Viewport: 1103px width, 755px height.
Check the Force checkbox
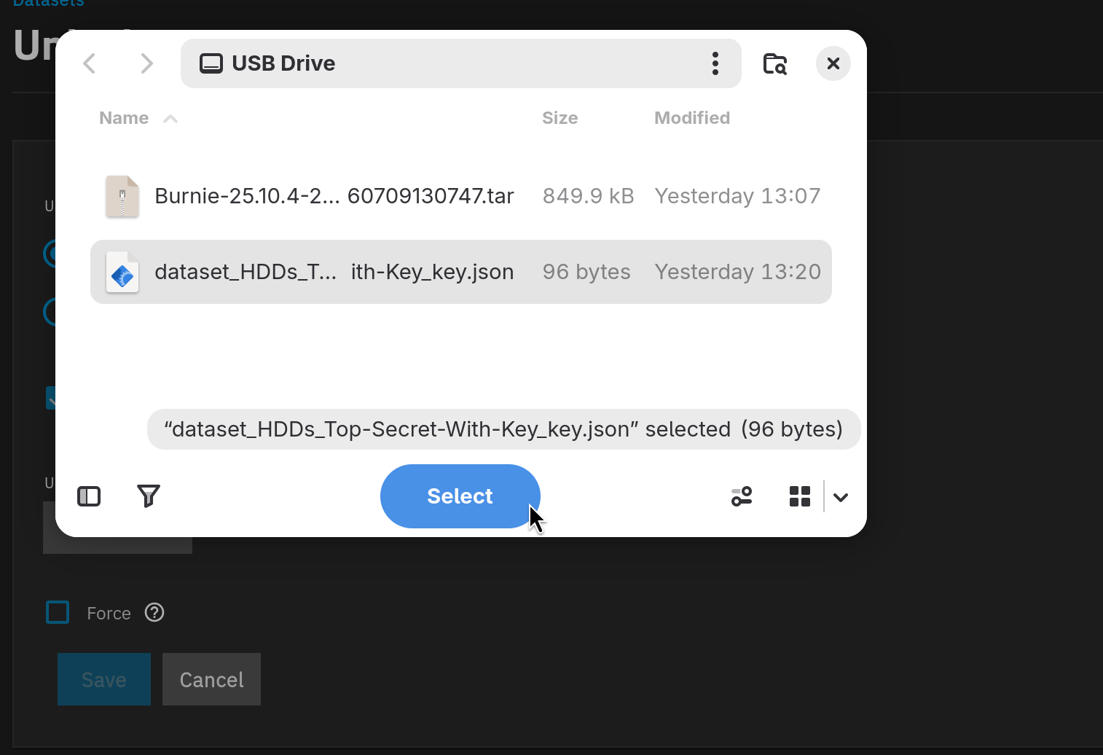pos(58,612)
